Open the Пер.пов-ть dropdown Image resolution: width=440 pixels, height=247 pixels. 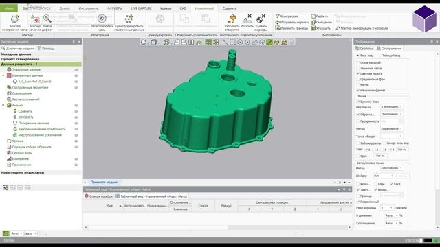tap(392, 107)
